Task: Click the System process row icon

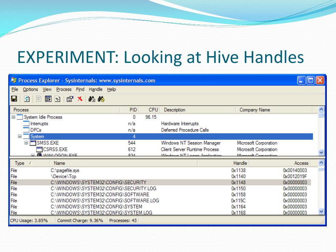Action: point(26,136)
